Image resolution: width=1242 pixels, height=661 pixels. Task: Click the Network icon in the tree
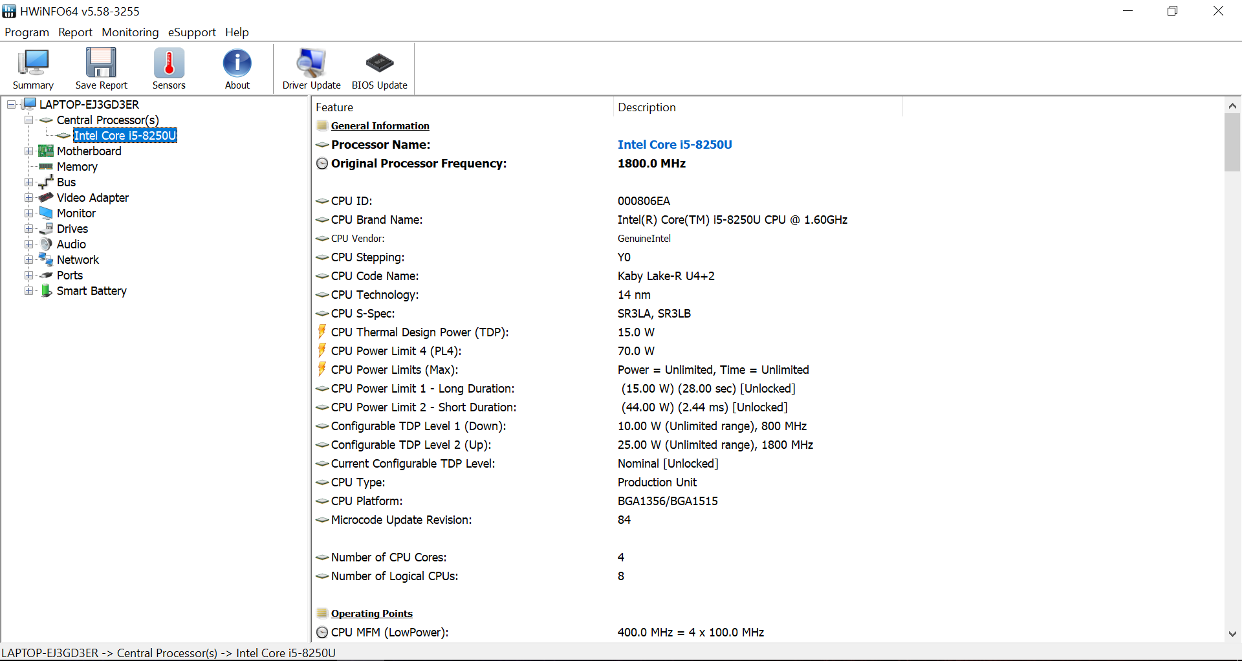(46, 259)
